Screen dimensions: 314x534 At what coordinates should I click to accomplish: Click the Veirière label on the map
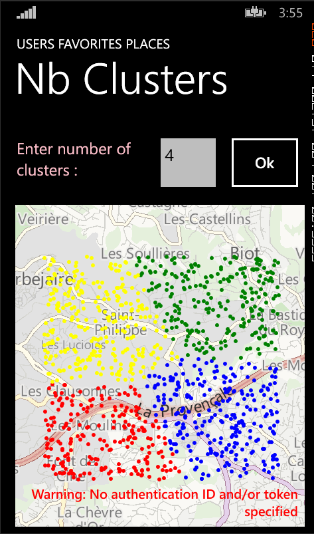[x=42, y=219]
